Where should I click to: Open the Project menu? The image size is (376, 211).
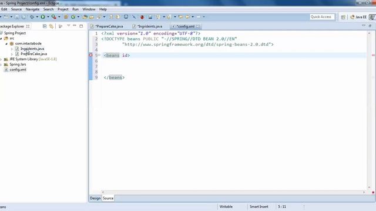(x=63, y=9)
